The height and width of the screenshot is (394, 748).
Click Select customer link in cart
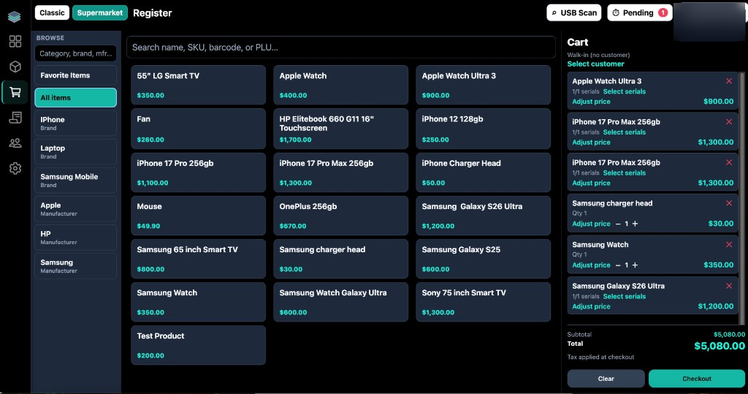595,64
